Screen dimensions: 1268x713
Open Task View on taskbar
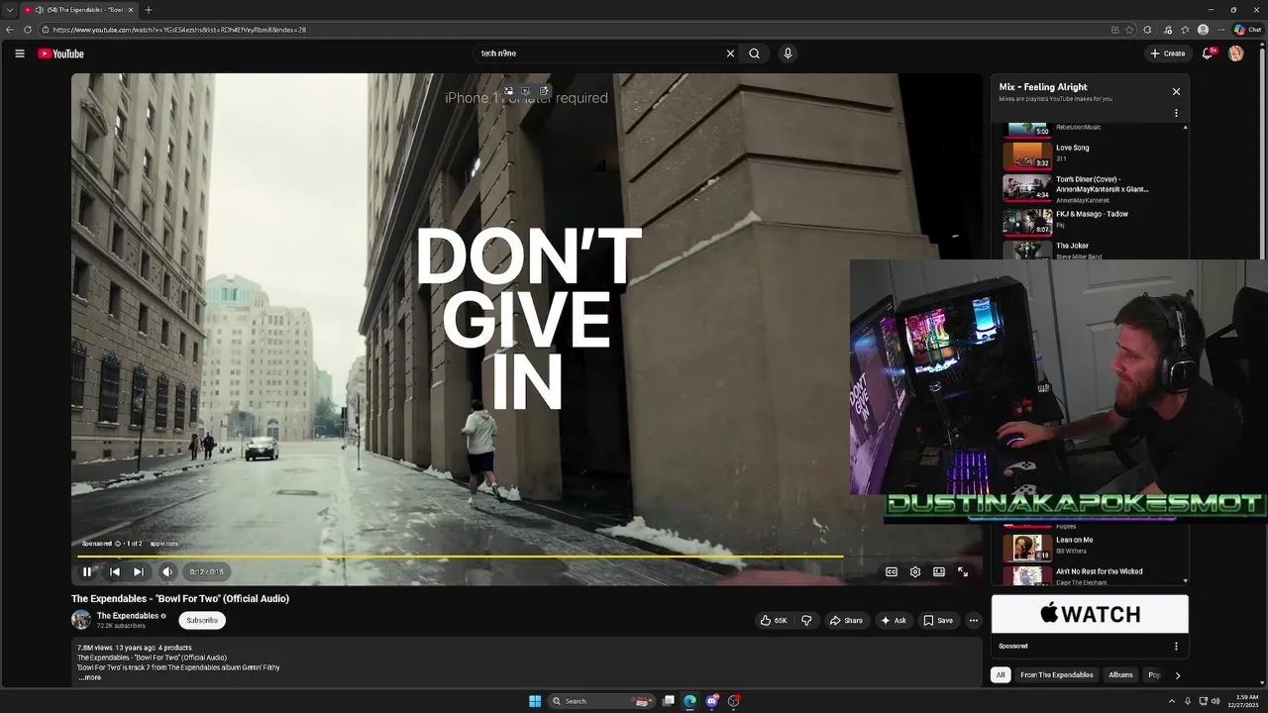669,701
